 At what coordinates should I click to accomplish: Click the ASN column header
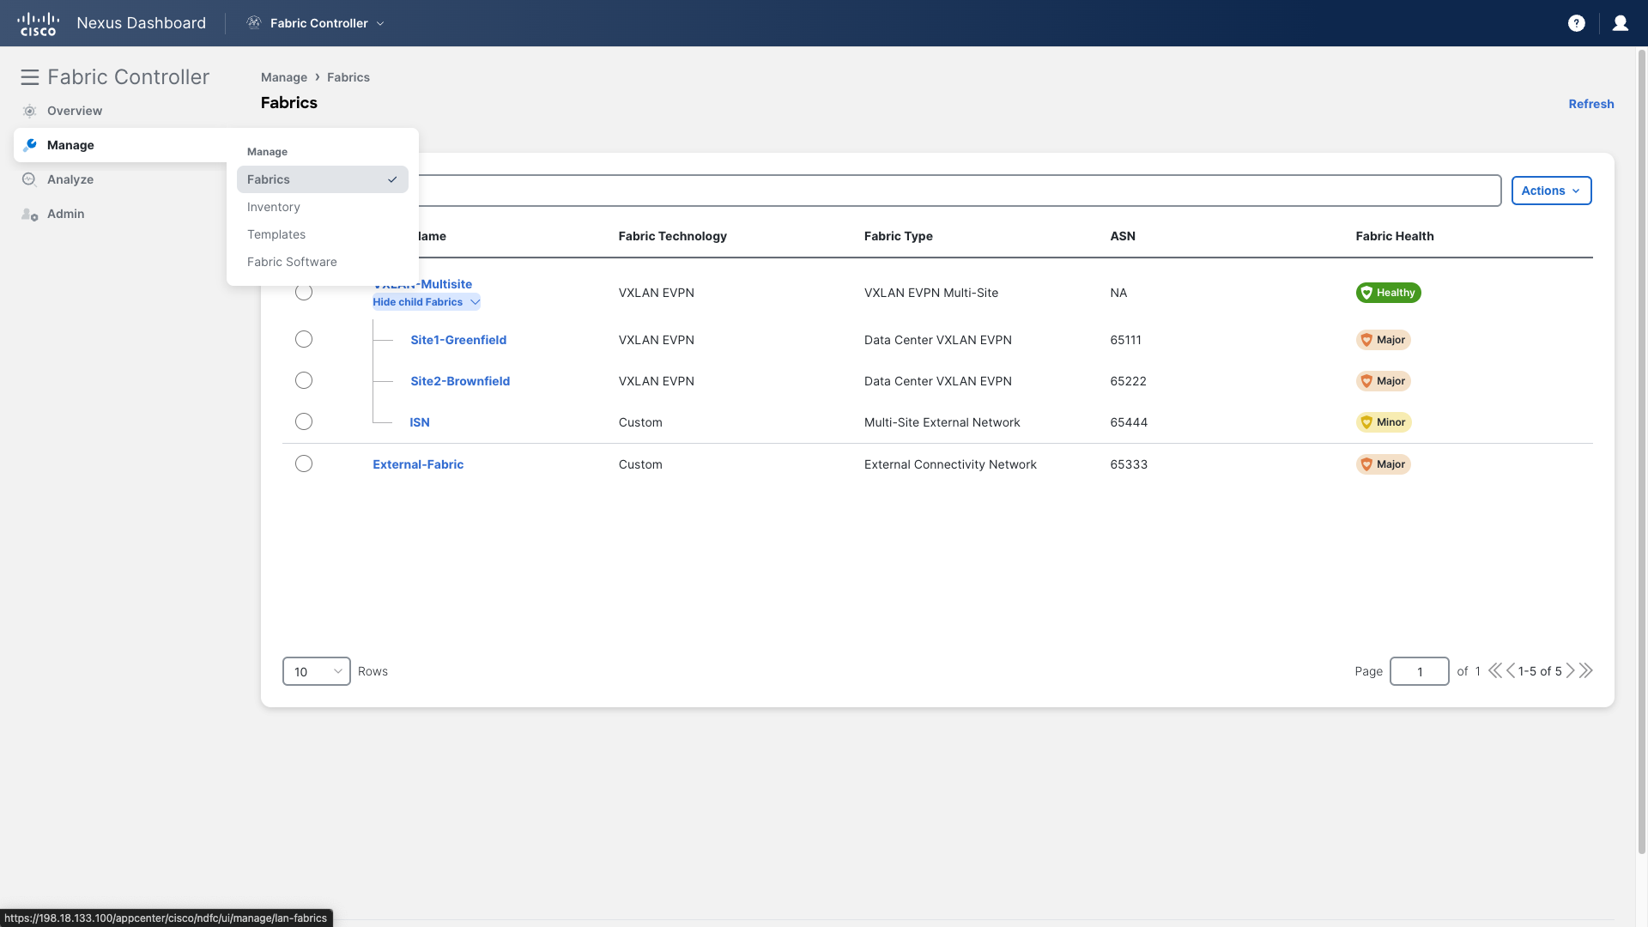point(1123,236)
